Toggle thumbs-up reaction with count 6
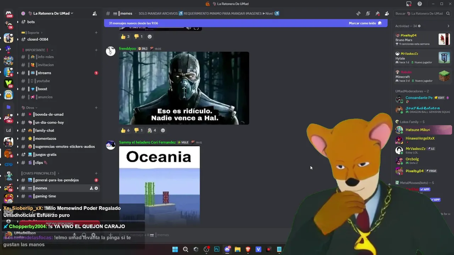454x255 pixels. click(x=125, y=130)
